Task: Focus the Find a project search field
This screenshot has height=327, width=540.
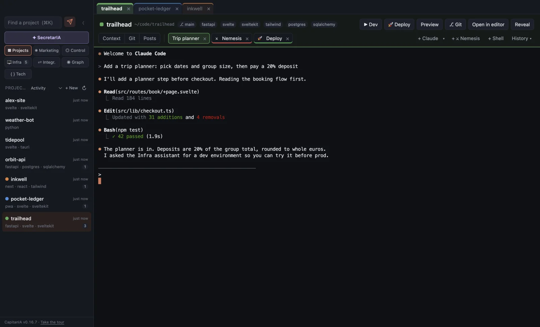Action: tap(33, 23)
